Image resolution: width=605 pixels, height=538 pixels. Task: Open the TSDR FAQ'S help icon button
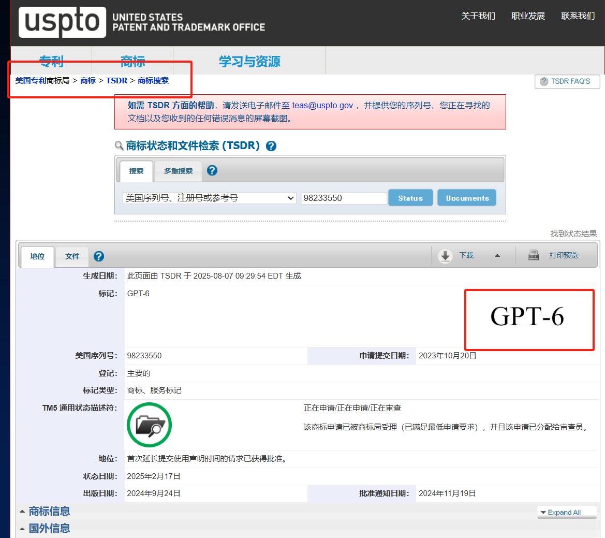pos(543,81)
